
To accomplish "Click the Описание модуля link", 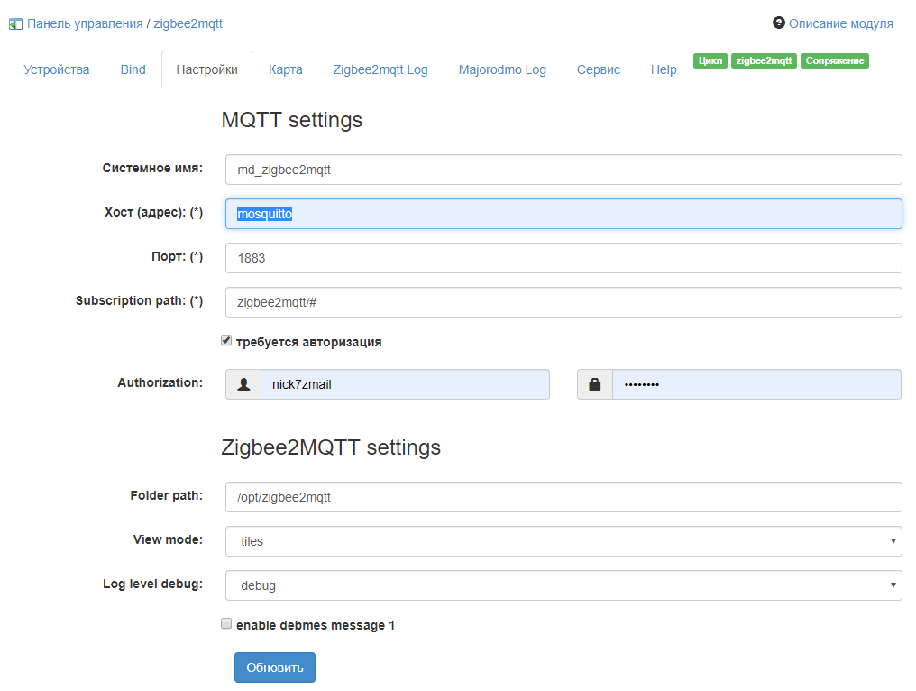I will [x=840, y=23].
